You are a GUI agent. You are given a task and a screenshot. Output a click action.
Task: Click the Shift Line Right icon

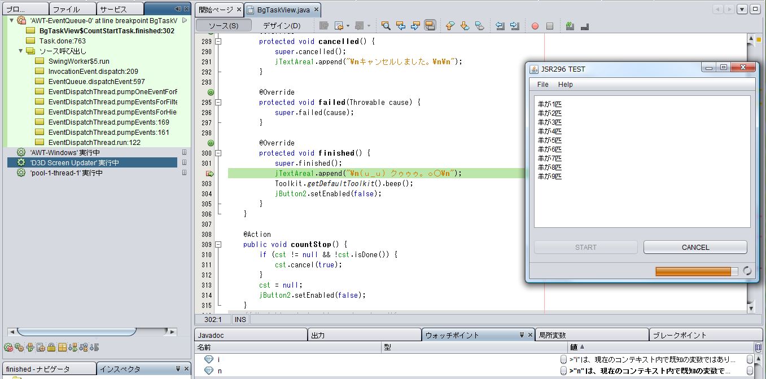pyautogui.click(x=514, y=26)
